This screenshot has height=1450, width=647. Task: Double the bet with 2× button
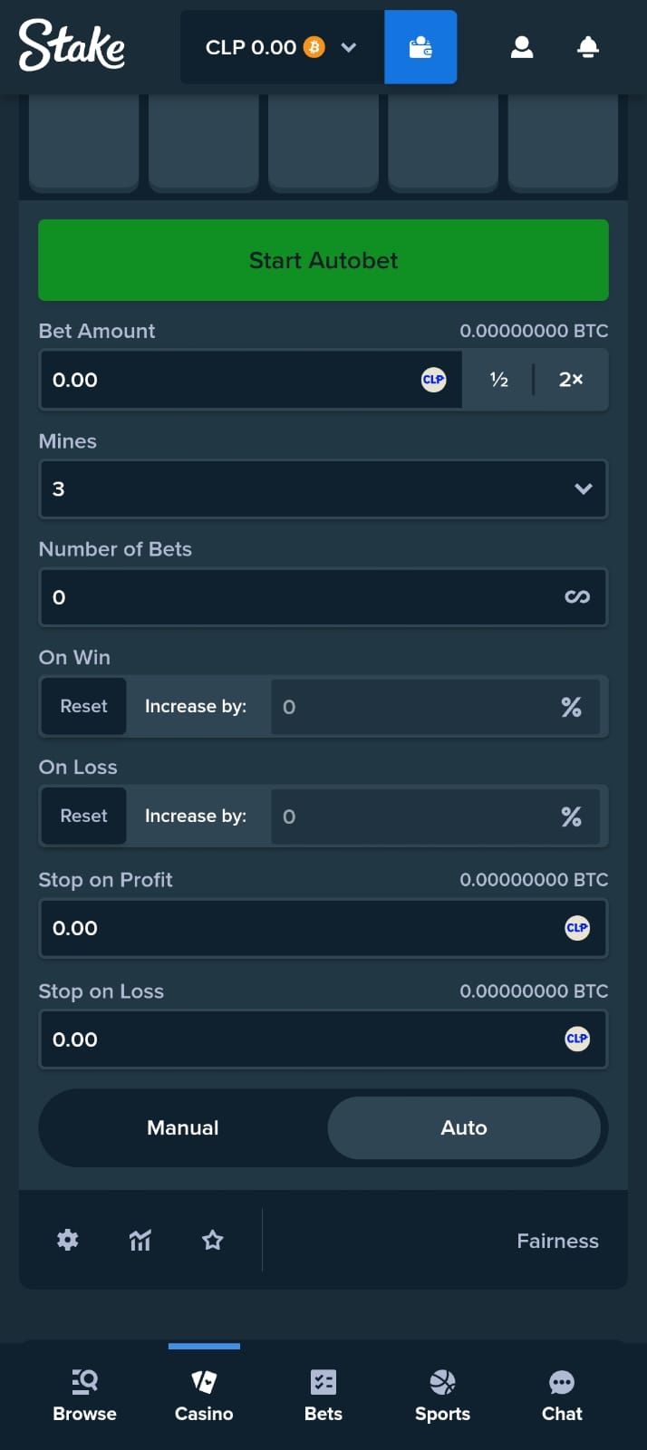(571, 381)
